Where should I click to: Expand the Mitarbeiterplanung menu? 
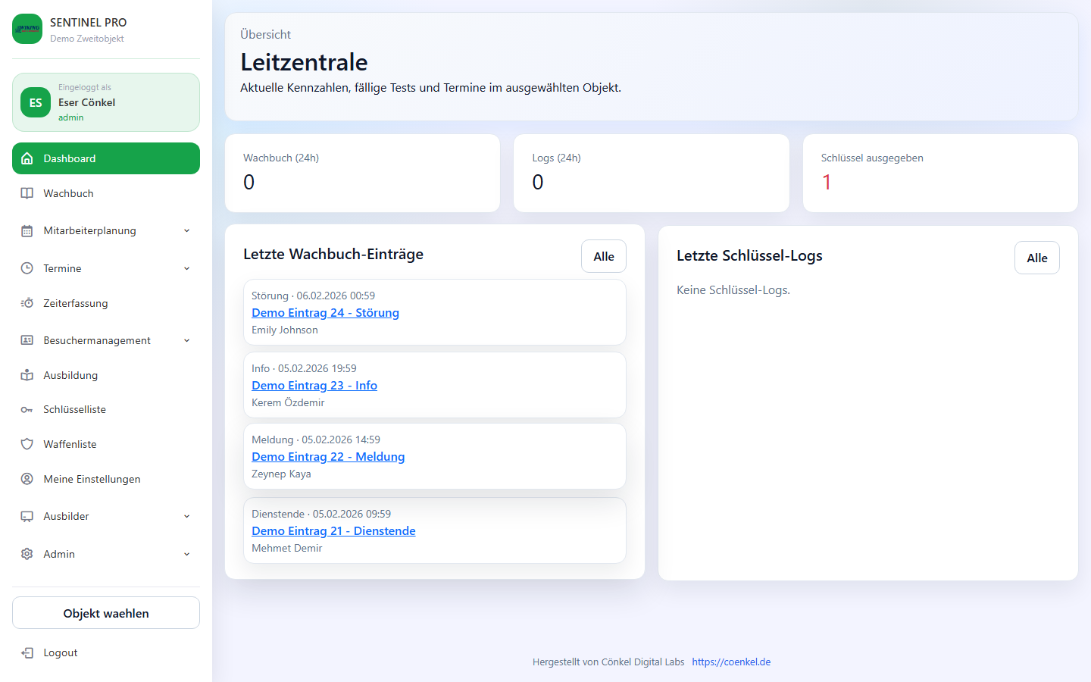[x=186, y=230]
